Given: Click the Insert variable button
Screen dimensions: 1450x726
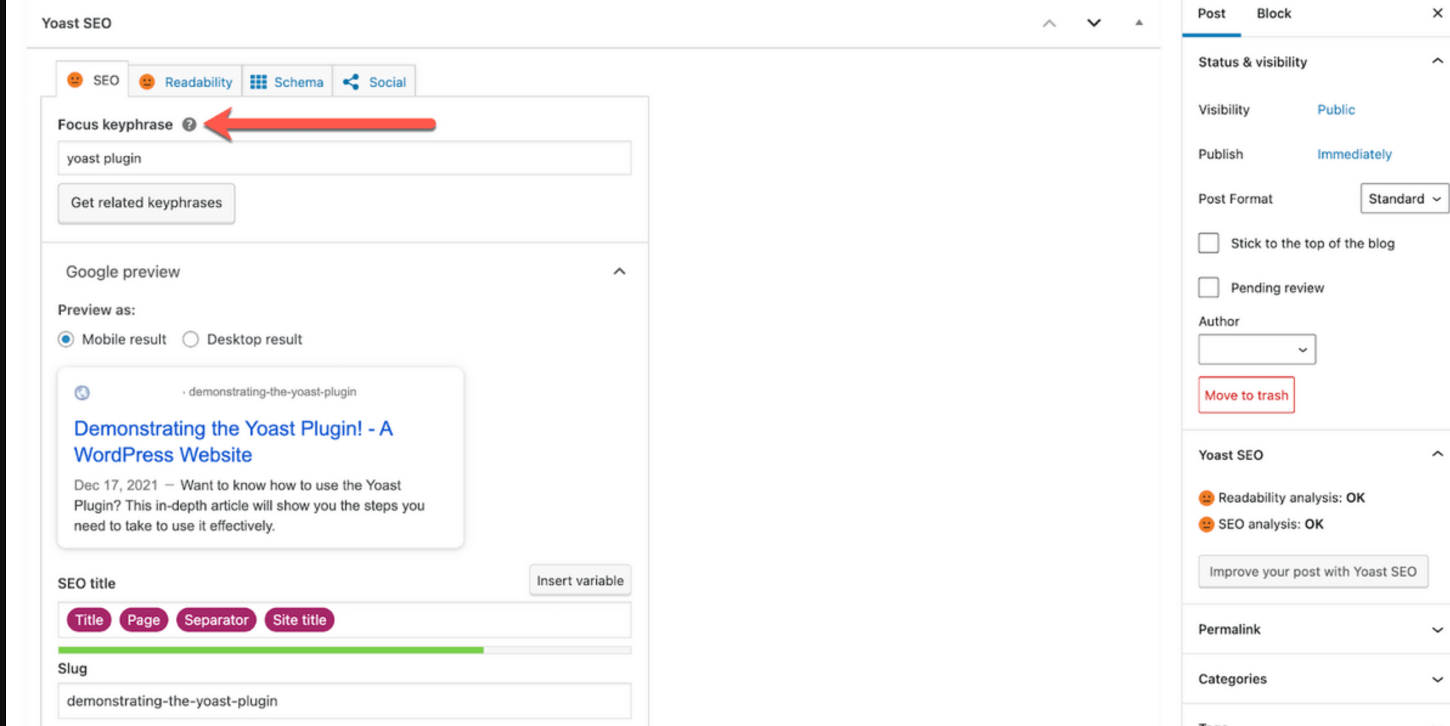Looking at the screenshot, I should pos(580,580).
